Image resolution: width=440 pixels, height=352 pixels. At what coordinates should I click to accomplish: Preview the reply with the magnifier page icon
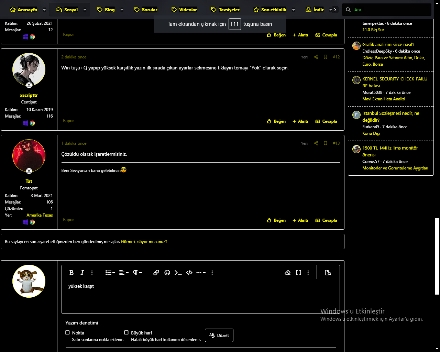tap(328, 273)
